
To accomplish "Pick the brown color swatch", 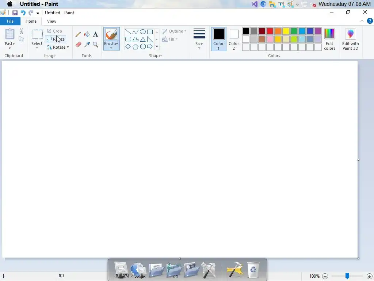I will 262,39.
